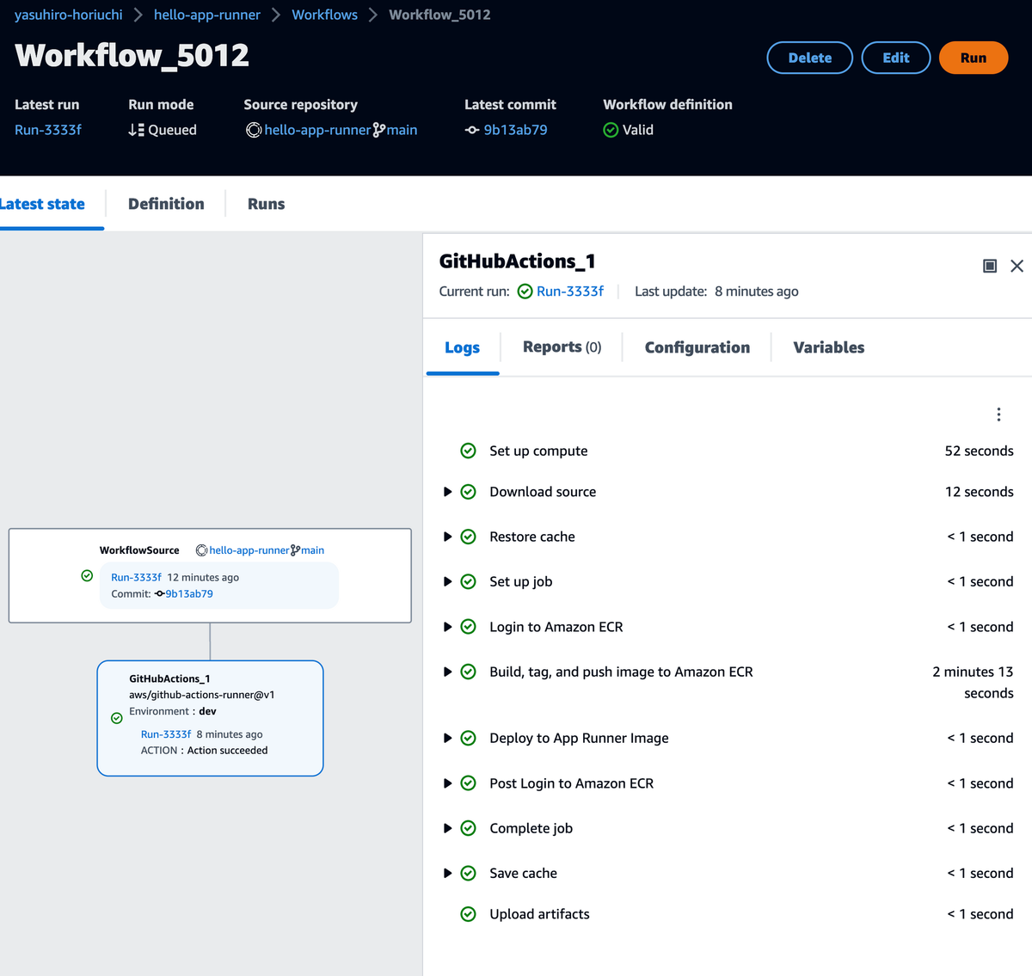1032x976 pixels.
Task: Click the repository icon in header Source repository
Action: click(254, 130)
